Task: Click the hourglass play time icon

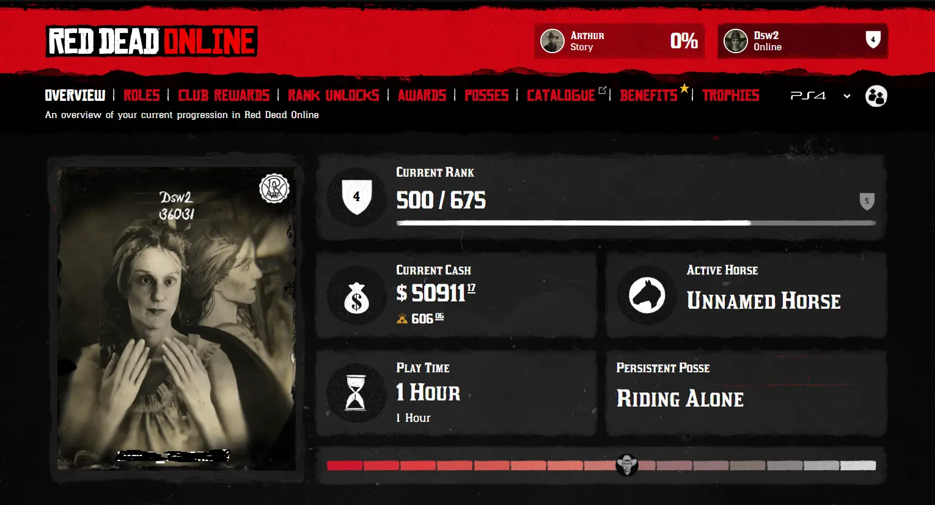Action: tap(356, 393)
